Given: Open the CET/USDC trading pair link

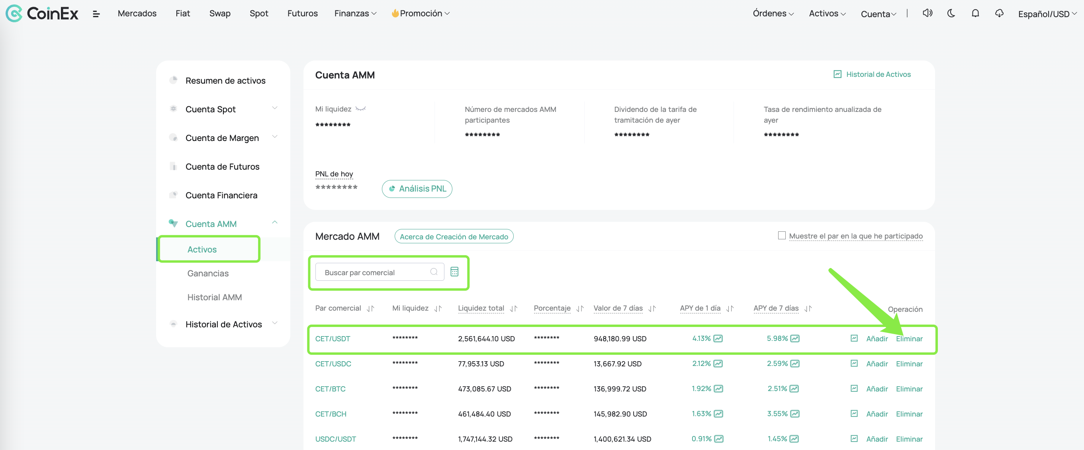Looking at the screenshot, I should point(333,363).
